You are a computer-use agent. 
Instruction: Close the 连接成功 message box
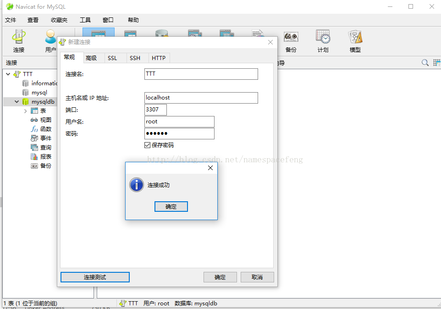(210, 168)
